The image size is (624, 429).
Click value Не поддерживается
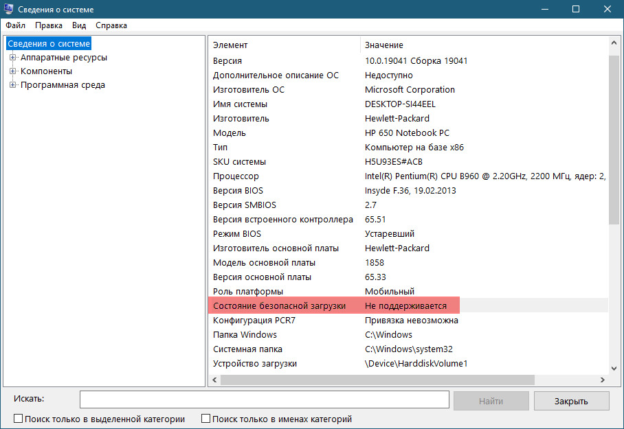click(405, 305)
